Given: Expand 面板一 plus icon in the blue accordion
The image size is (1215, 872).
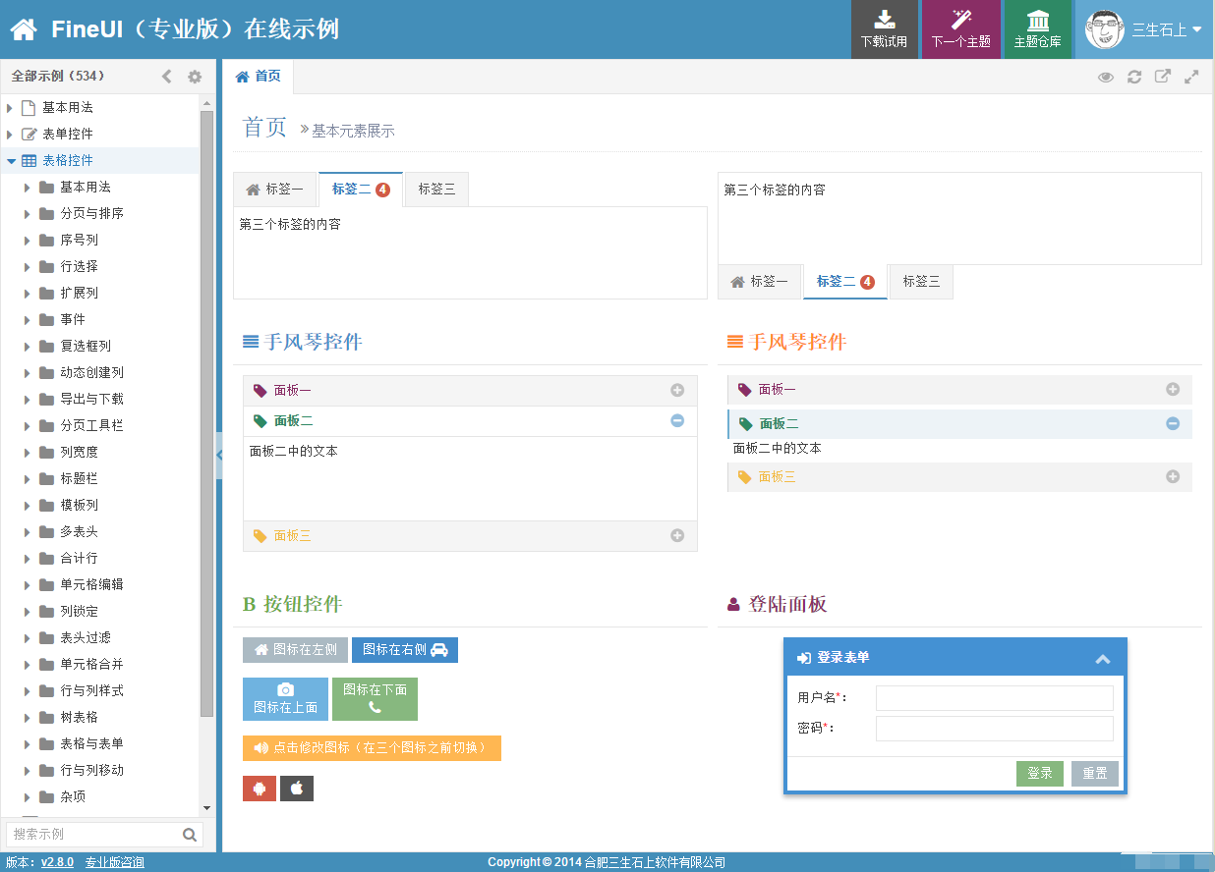Looking at the screenshot, I should [x=677, y=391].
